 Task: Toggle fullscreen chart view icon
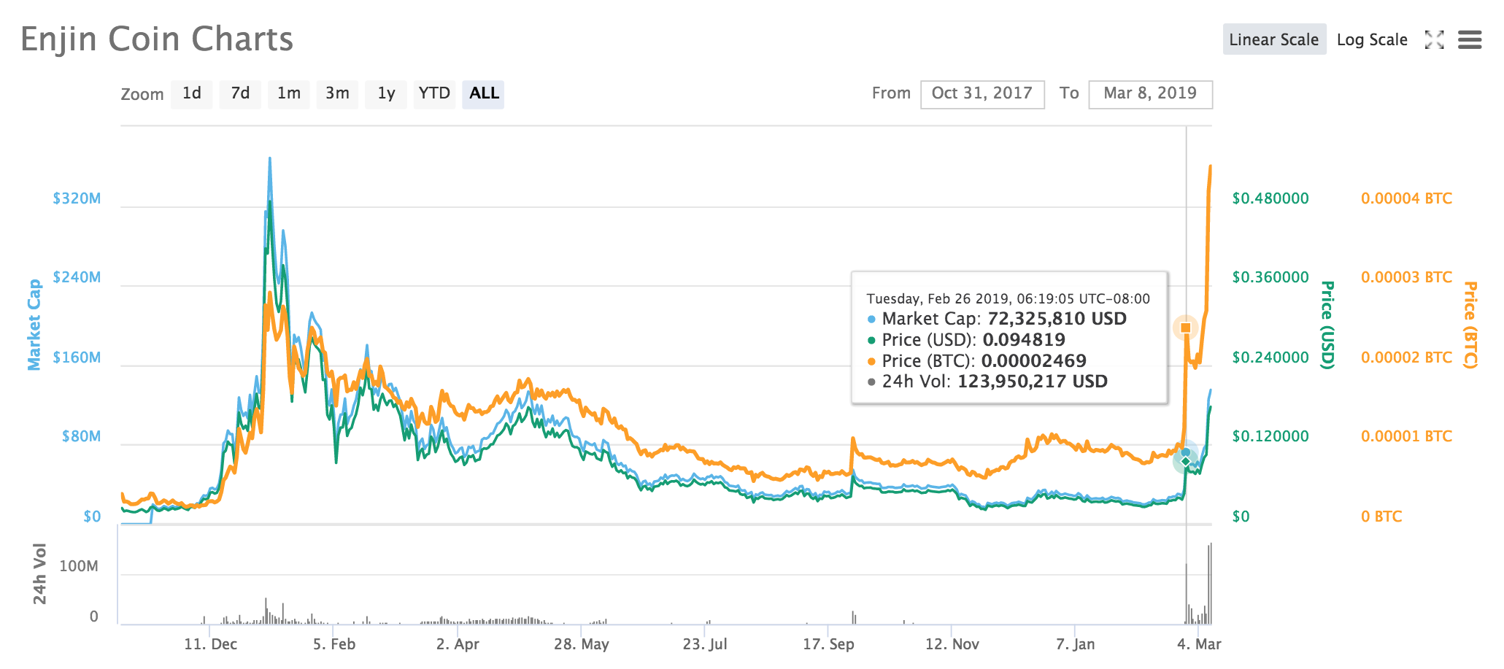[1434, 40]
